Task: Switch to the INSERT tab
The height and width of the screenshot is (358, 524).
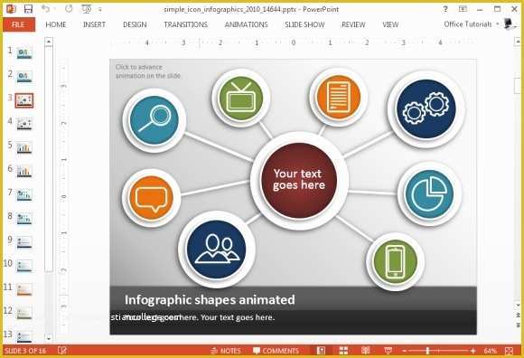Action: pyautogui.click(x=94, y=24)
